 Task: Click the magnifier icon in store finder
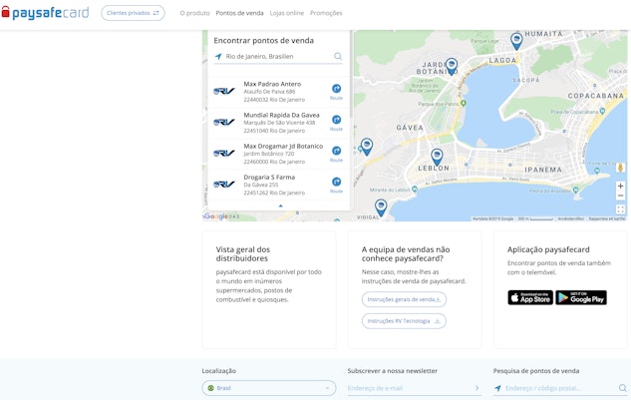click(338, 57)
